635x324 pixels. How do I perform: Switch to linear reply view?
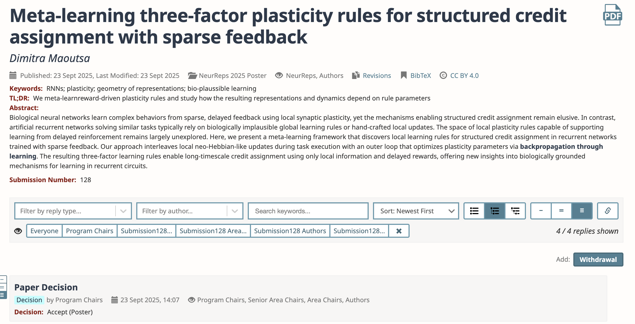click(474, 211)
